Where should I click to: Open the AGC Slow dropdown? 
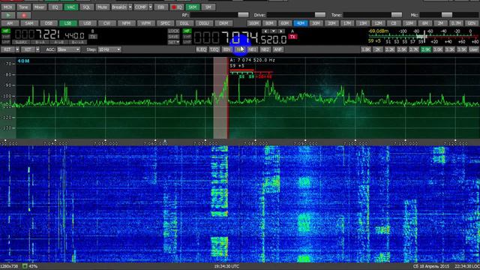(68, 49)
